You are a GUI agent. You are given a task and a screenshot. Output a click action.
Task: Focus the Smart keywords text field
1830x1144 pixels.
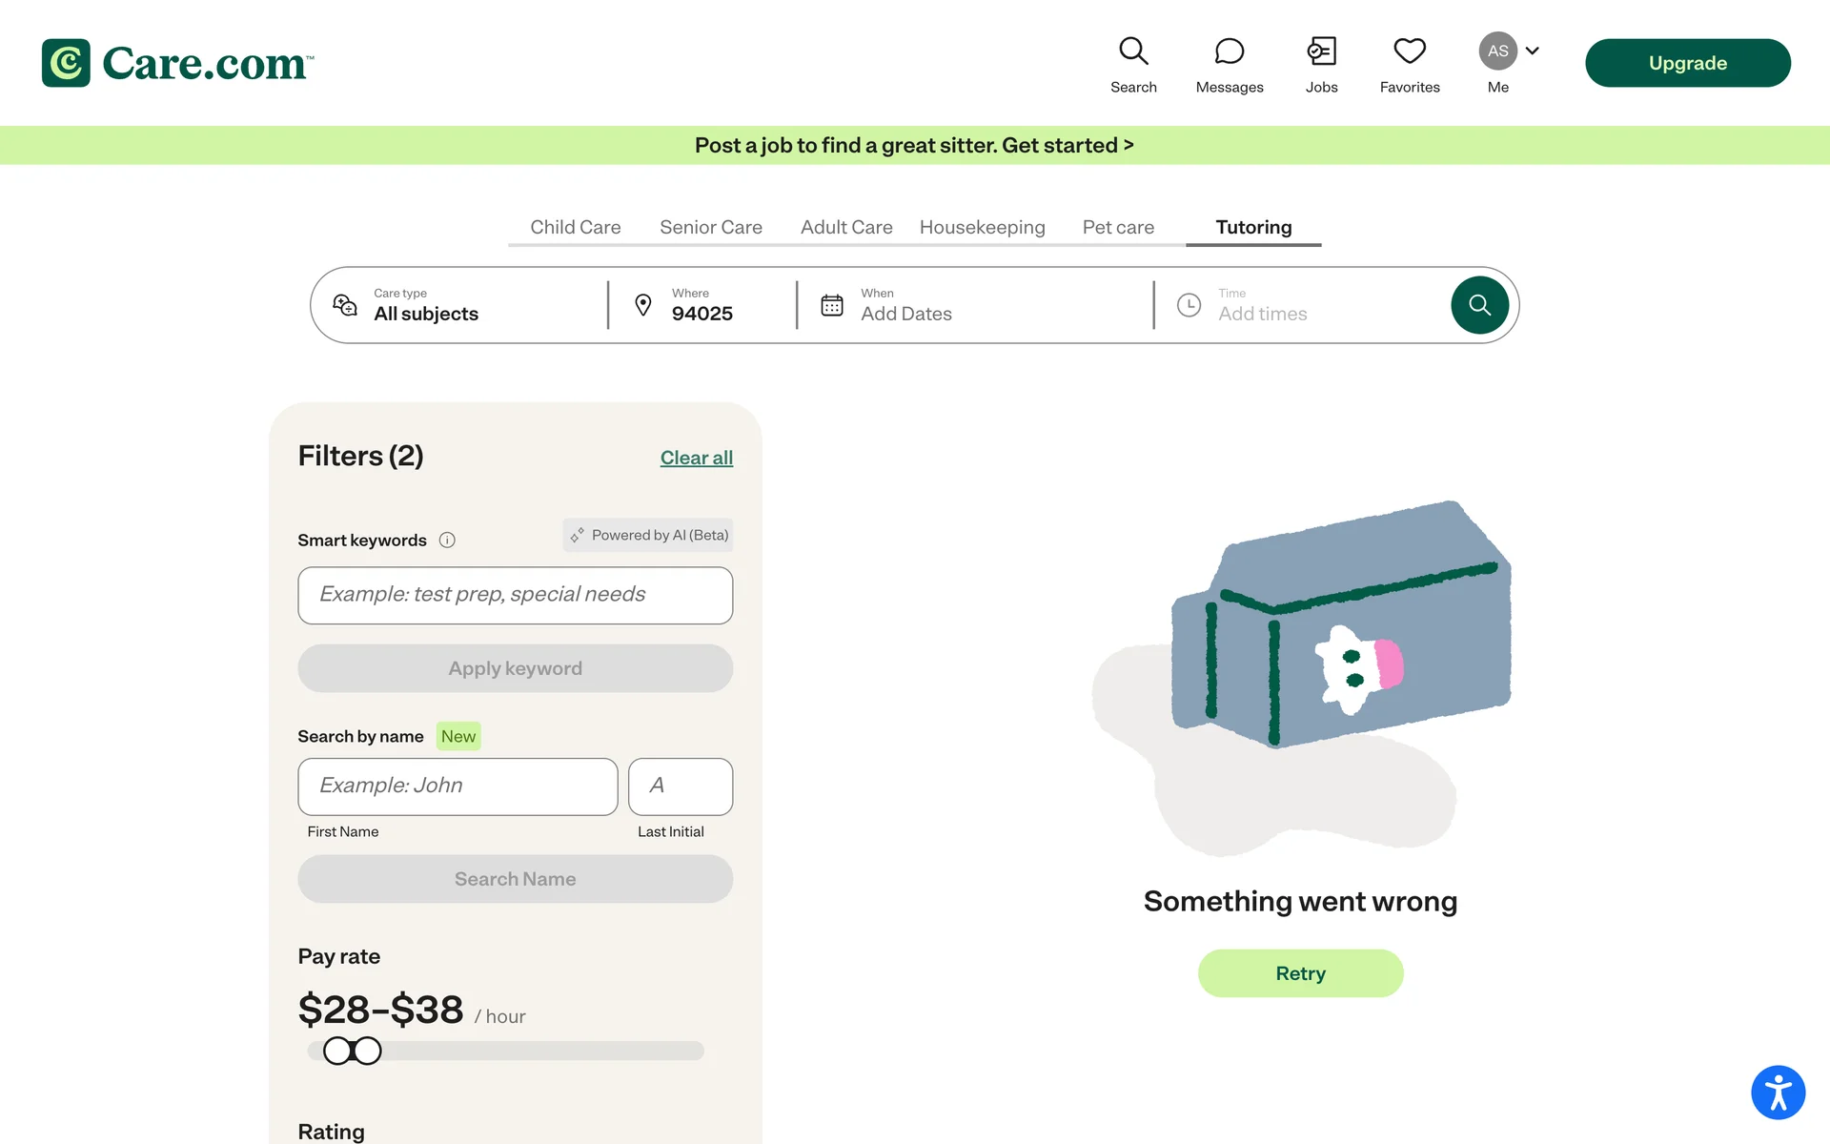tap(515, 596)
